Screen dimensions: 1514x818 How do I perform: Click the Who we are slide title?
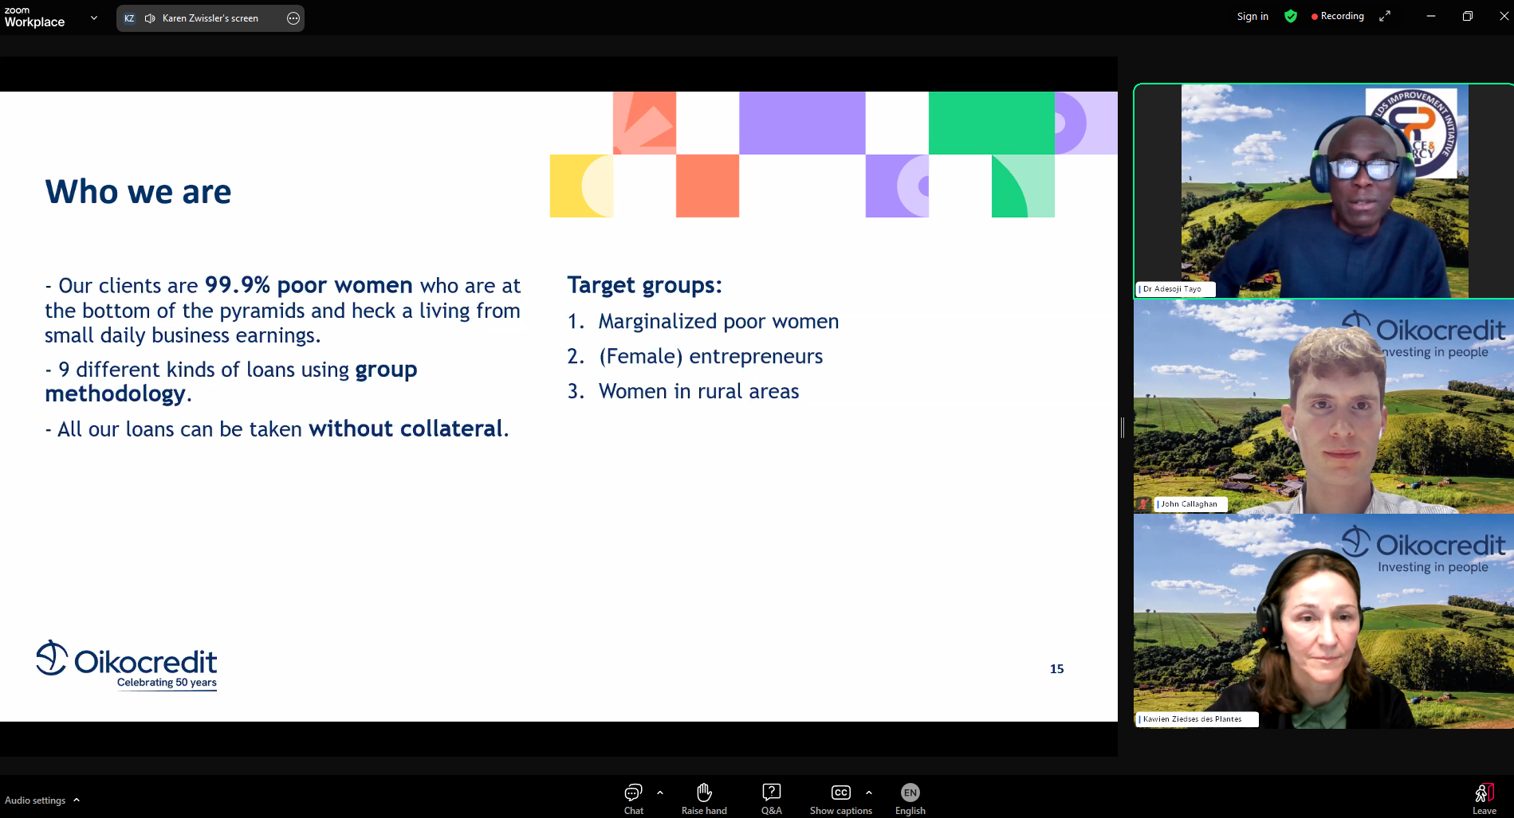tap(138, 192)
